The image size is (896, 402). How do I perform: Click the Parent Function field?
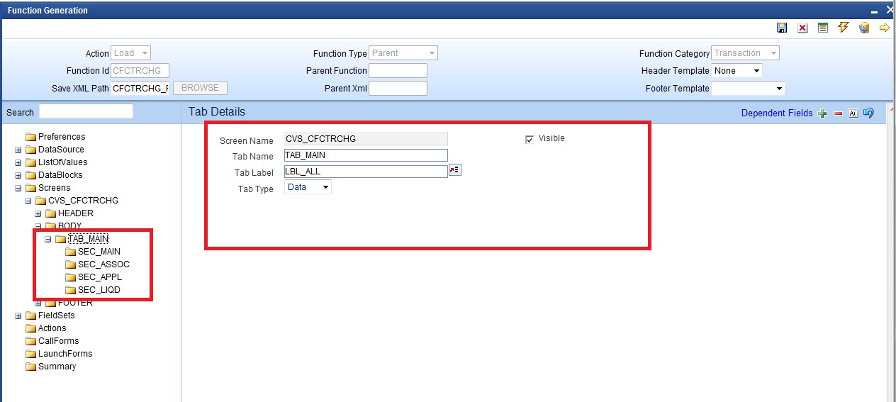pos(398,71)
